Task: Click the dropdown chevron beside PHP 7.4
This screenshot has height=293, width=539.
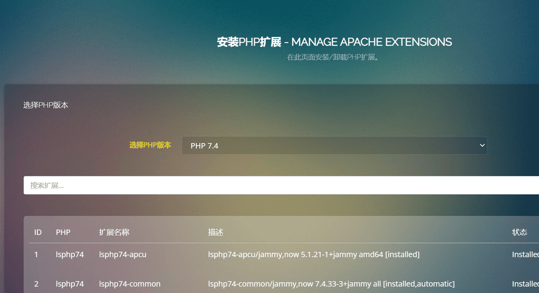Action: (482, 145)
